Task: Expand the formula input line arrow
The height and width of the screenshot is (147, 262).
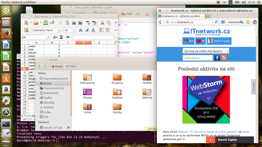Action: (x=115, y=37)
